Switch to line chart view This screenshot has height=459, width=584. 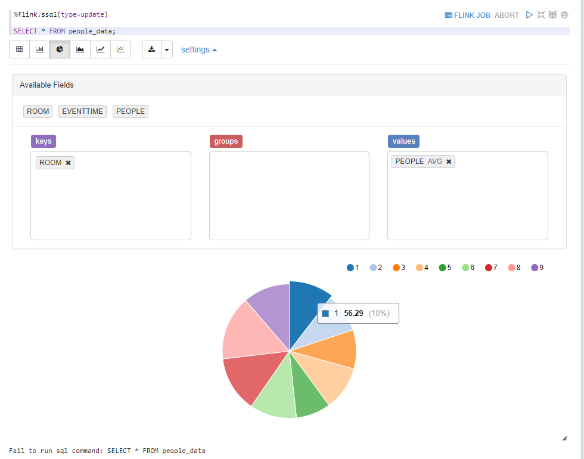click(x=100, y=49)
